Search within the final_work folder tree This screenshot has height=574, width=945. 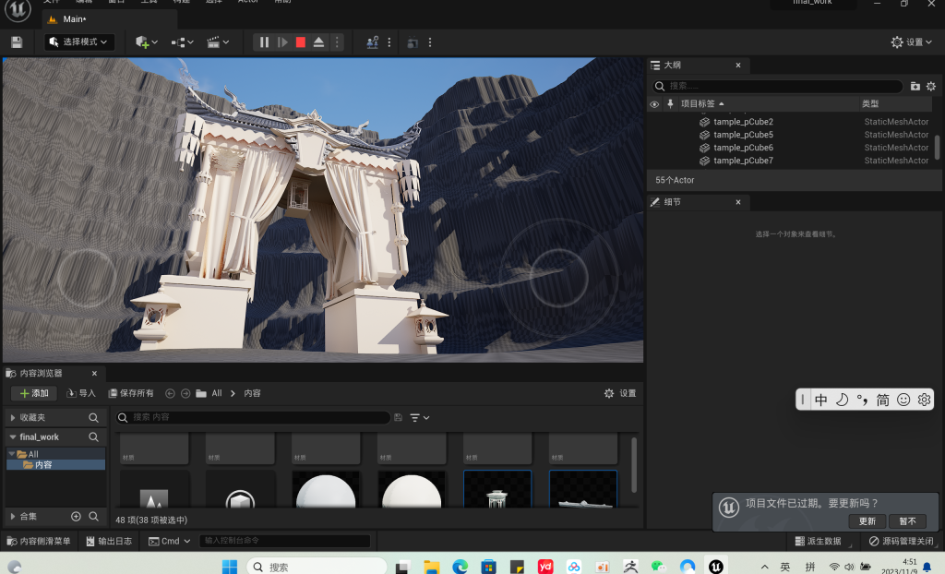pos(93,436)
